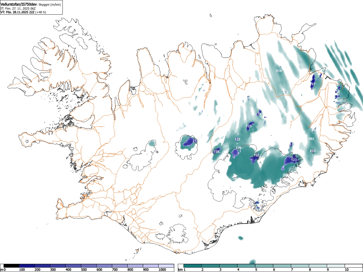Click the black 0–100 m legend swatch
The height and width of the screenshot is (272, 363).
(11, 266)
